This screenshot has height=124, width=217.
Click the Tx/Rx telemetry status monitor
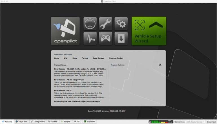coord(161,122)
